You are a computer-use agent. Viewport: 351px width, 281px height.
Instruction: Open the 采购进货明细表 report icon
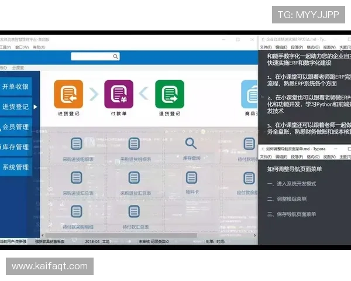[76, 143]
